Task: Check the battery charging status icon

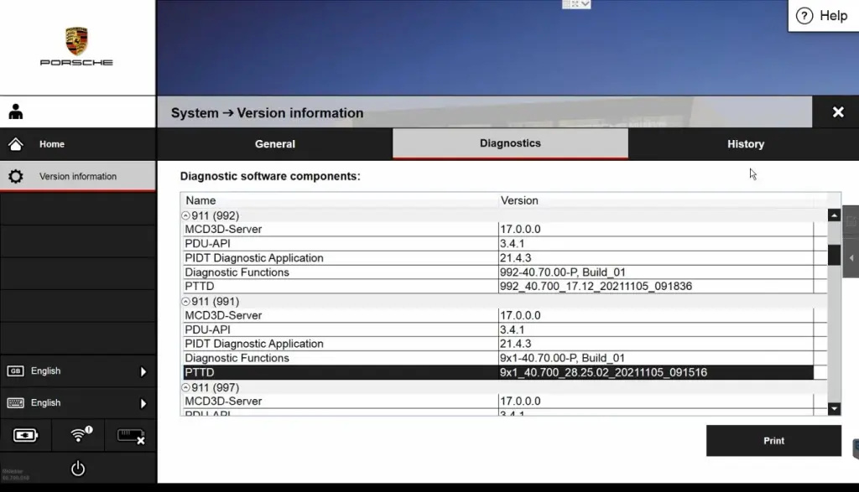Action: click(26, 435)
